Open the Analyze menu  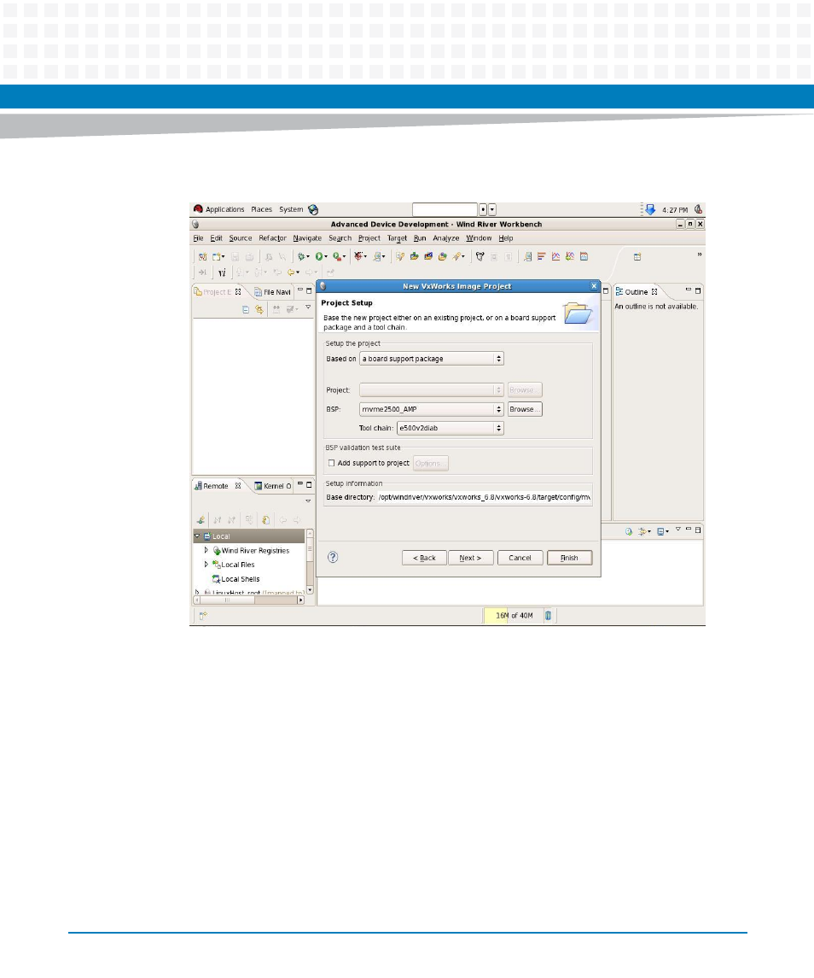pos(445,238)
